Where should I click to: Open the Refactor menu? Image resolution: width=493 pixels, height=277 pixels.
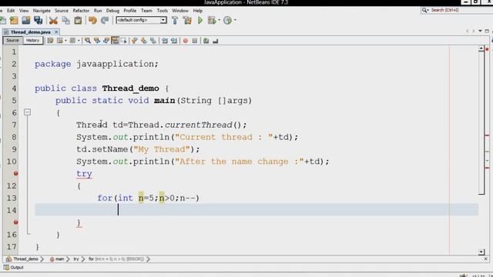[x=81, y=11]
